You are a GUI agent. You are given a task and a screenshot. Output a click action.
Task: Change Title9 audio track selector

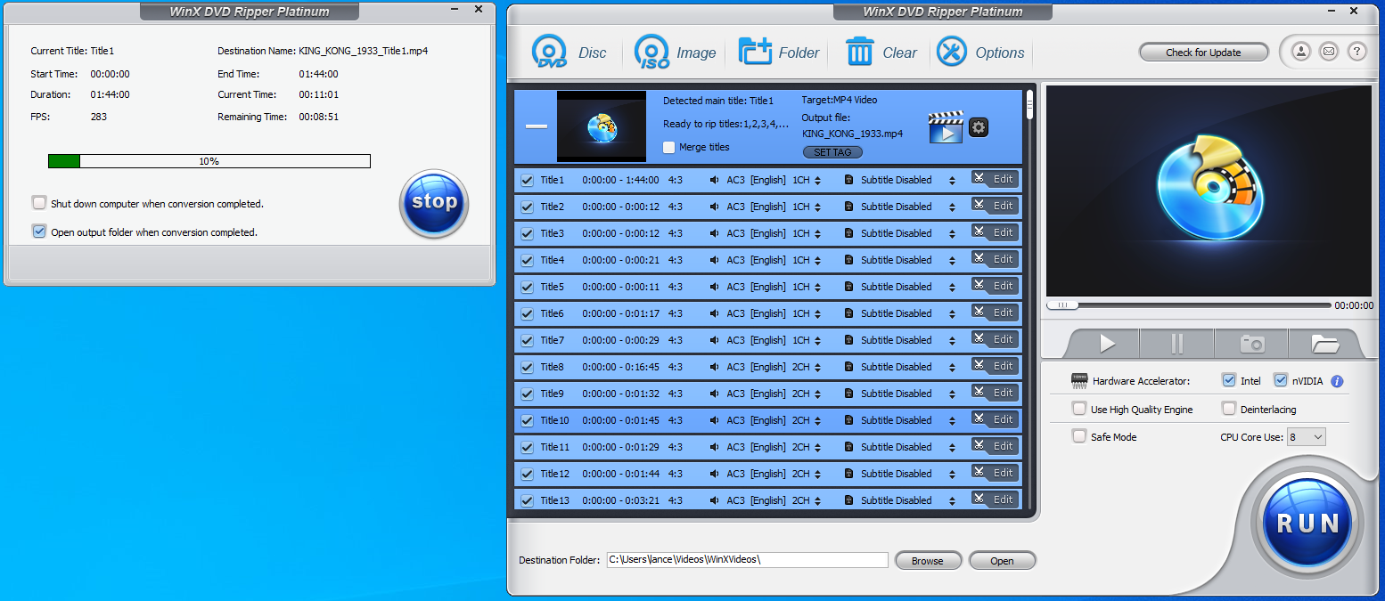pos(817,394)
